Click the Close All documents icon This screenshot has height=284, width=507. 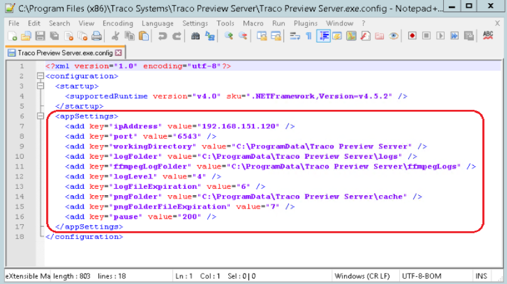coord(83,36)
